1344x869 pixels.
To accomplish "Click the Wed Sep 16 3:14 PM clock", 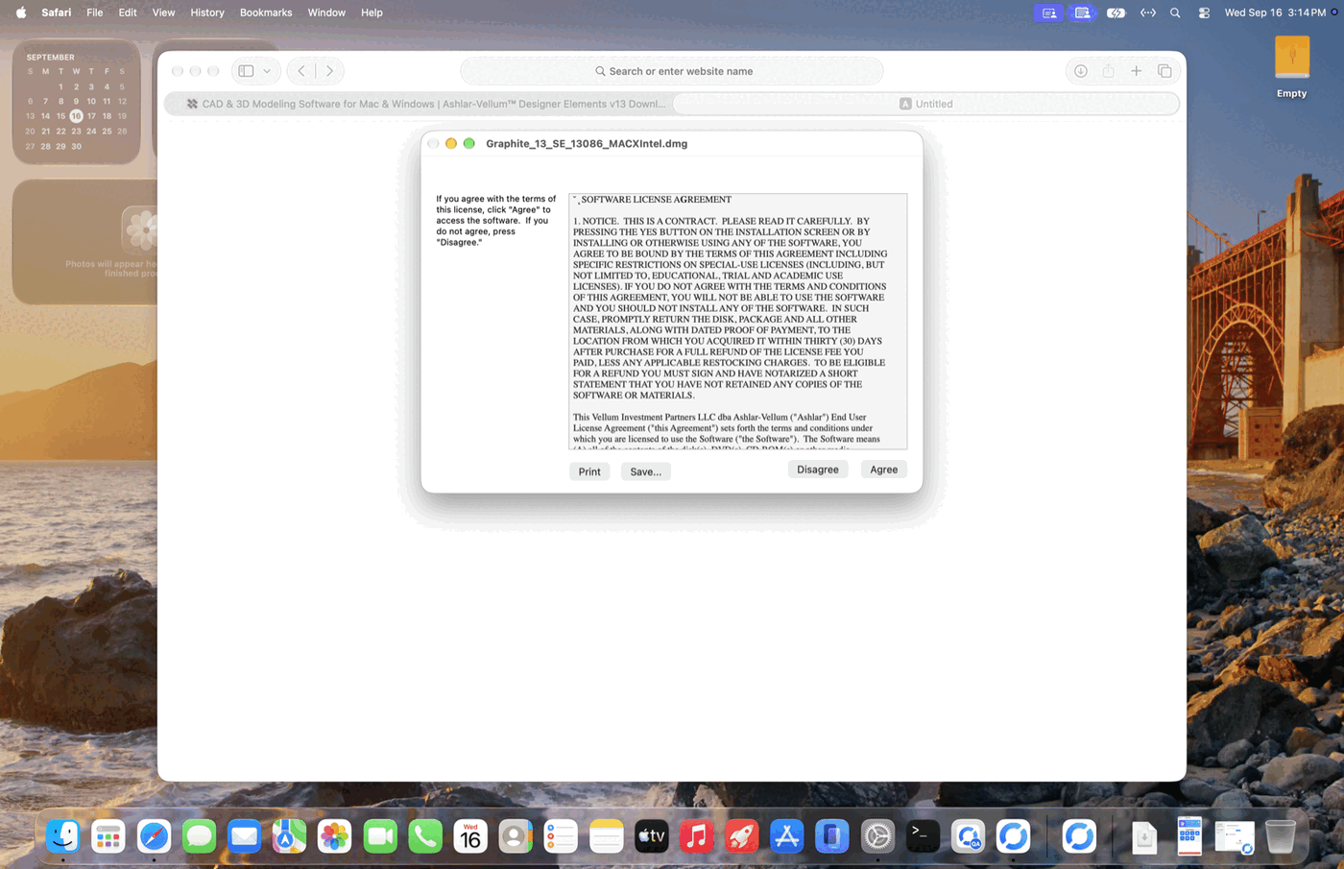I will coord(1275,12).
